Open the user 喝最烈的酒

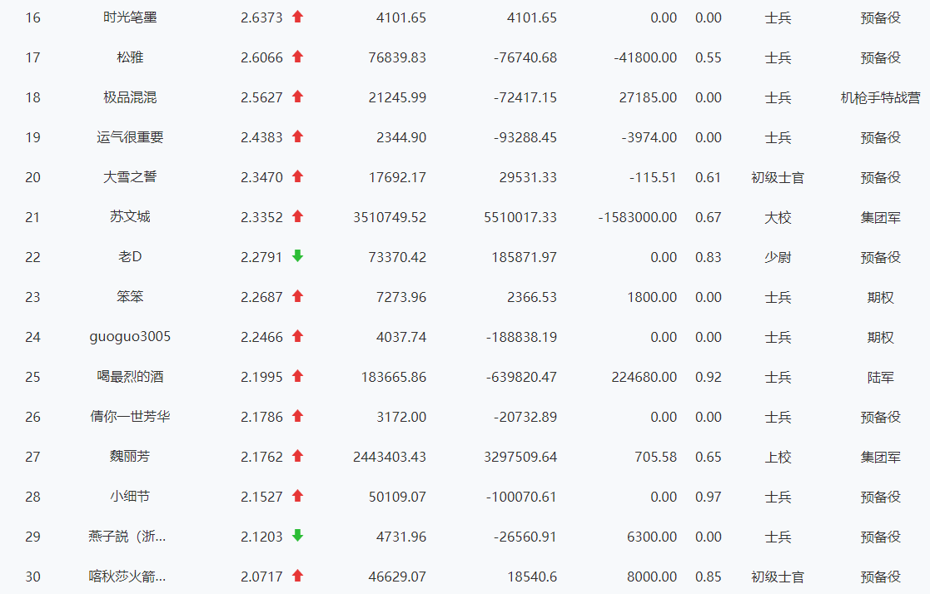pos(130,376)
